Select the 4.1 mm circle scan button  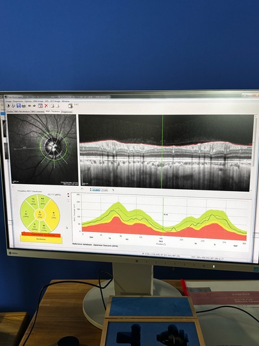click(x=104, y=190)
